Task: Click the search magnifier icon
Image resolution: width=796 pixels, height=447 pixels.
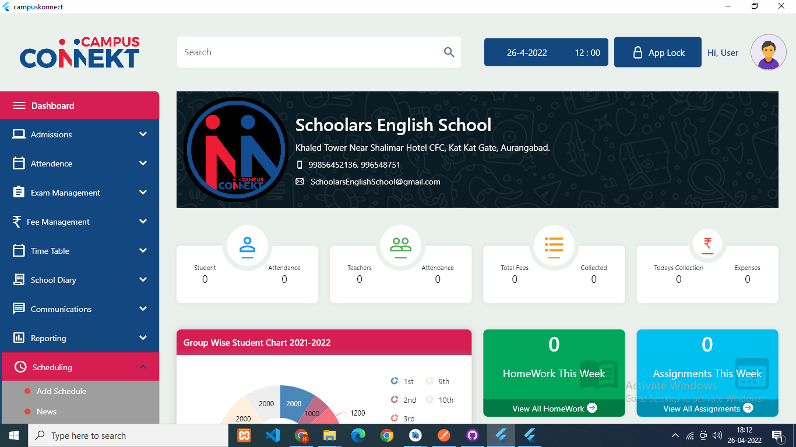Action: coord(449,52)
